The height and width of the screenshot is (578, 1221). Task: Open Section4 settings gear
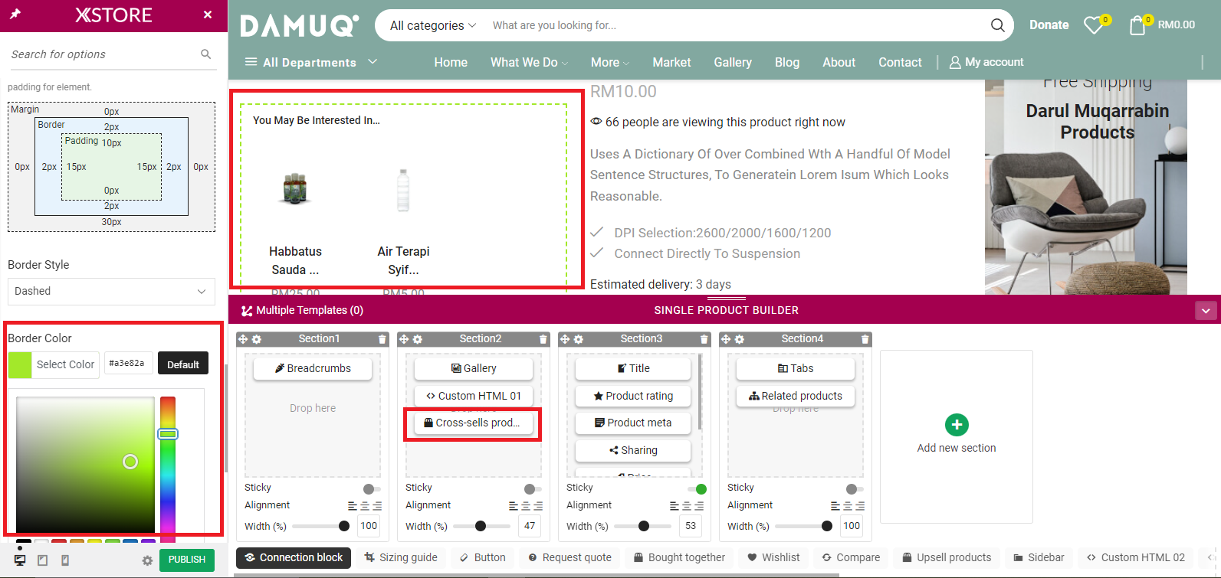tap(740, 338)
